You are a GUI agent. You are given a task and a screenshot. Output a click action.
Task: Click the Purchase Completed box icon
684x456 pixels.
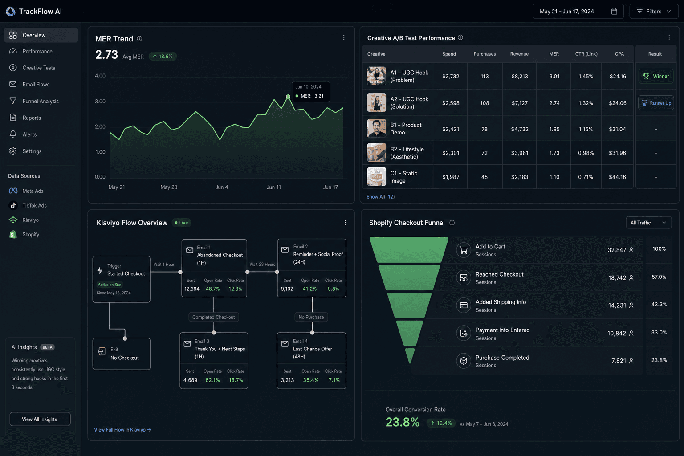464,361
